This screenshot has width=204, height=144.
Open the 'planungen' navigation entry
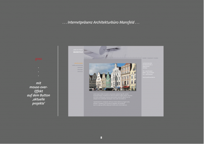click(80, 69)
